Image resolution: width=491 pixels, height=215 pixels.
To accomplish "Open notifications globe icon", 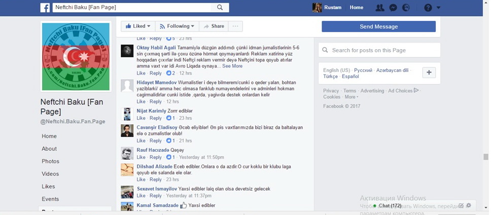I will tap(406, 8).
